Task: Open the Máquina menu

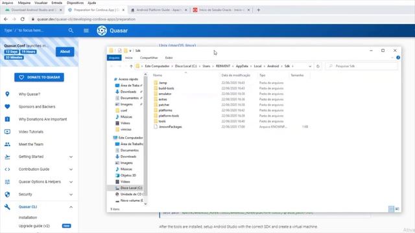Action: pos(24,3)
